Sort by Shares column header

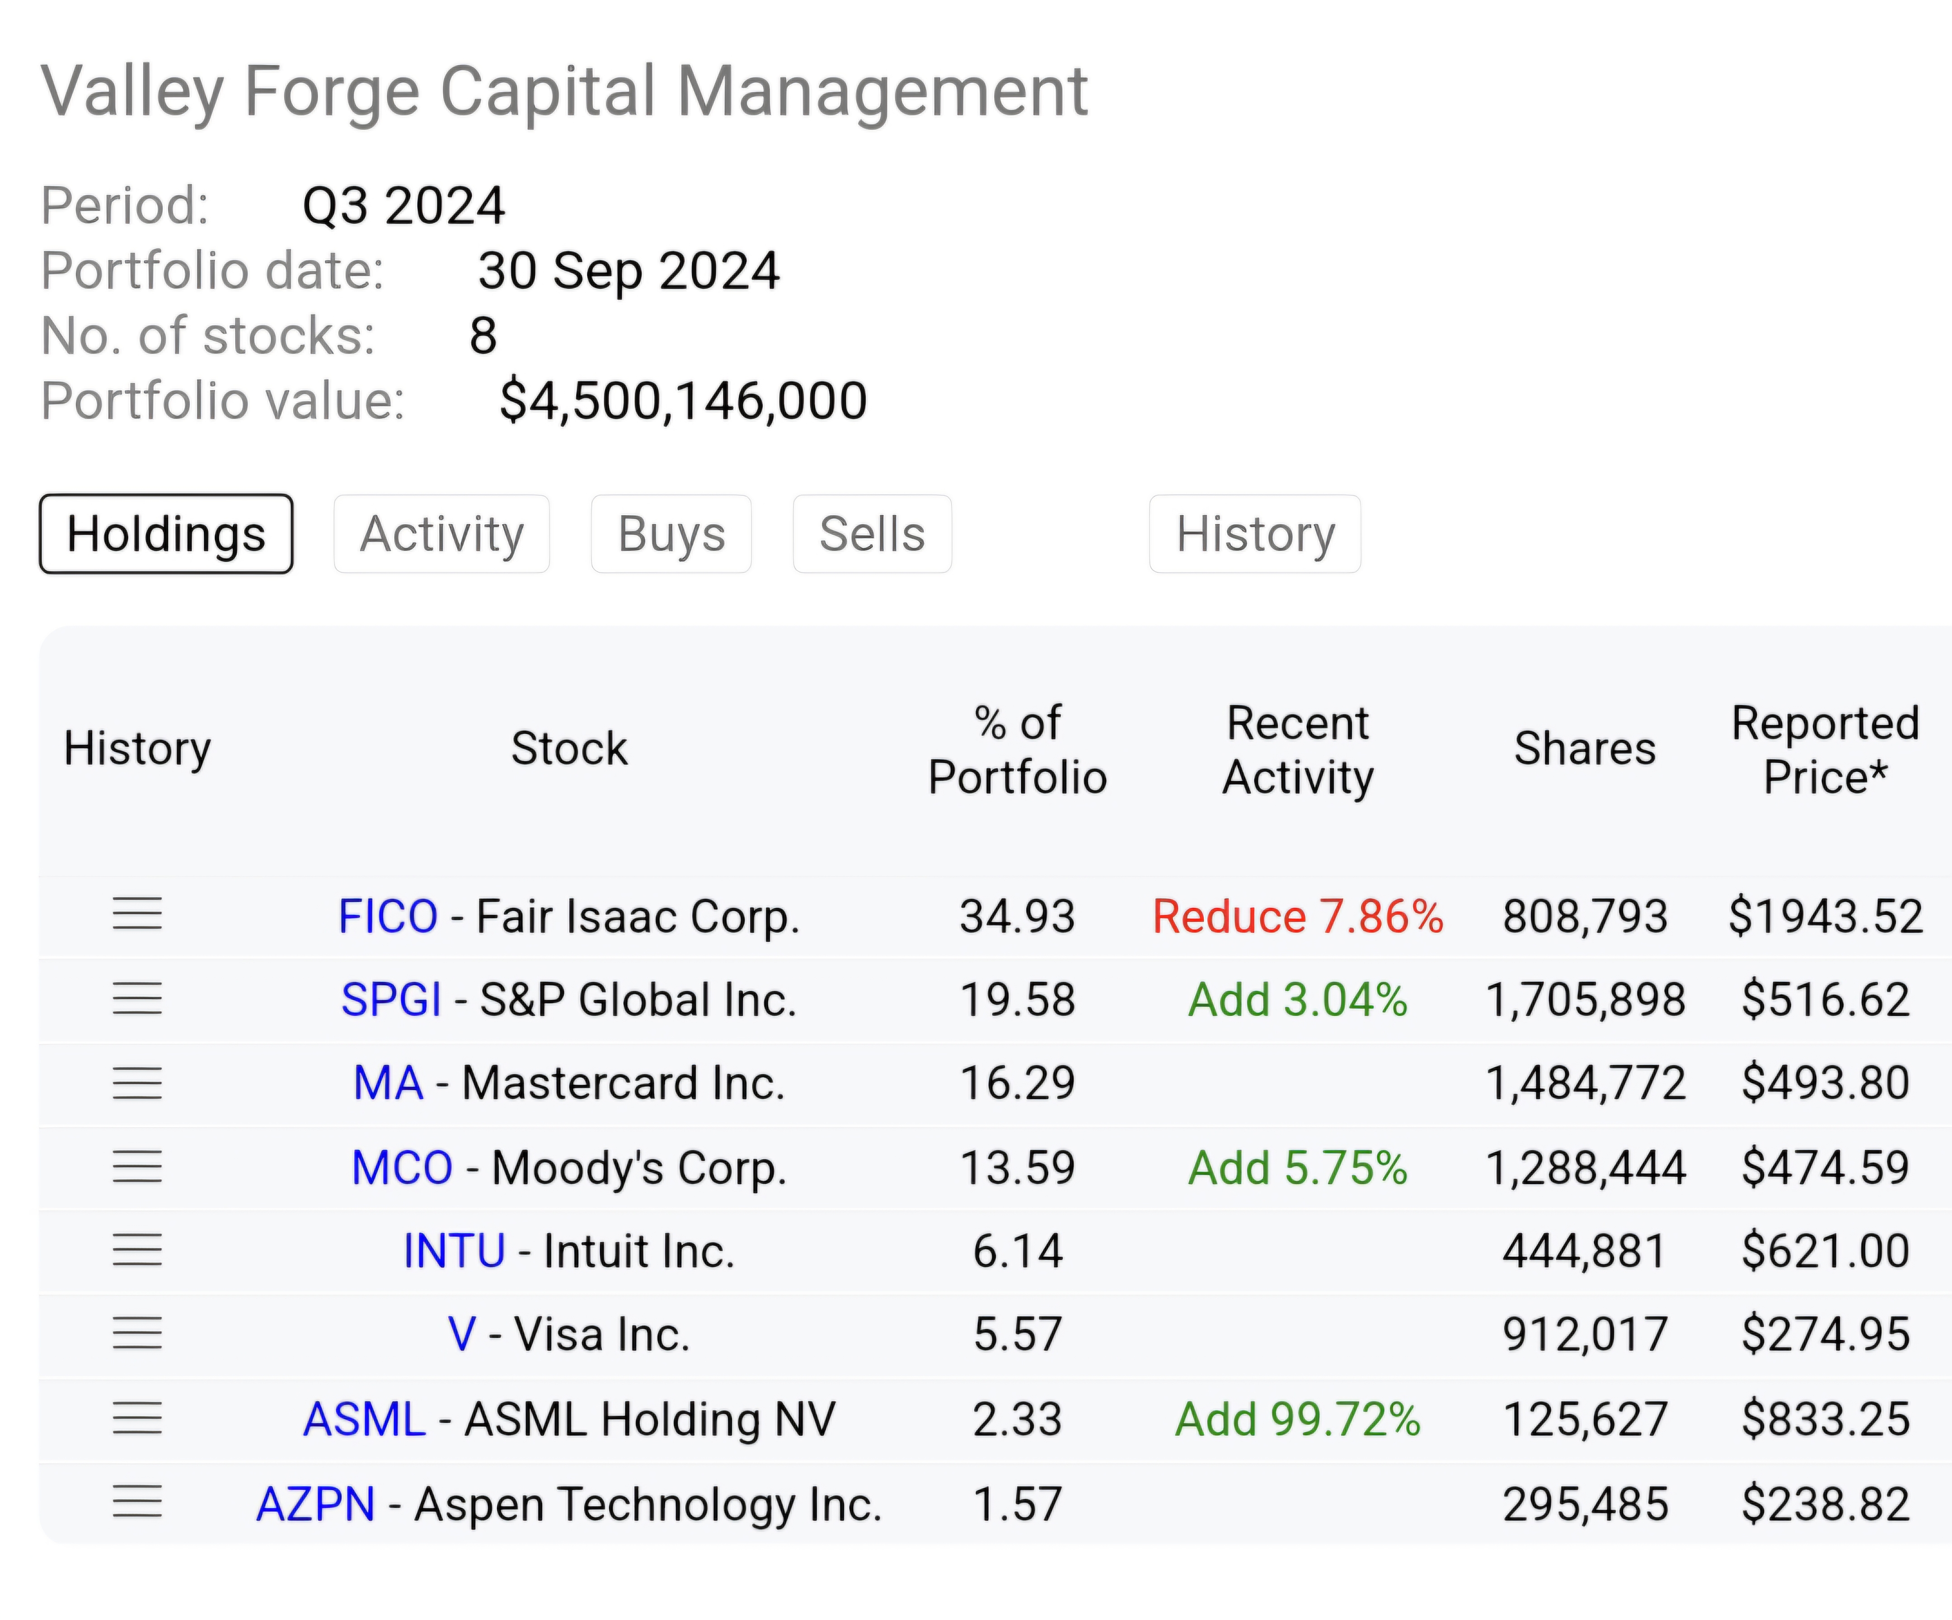1585,749
